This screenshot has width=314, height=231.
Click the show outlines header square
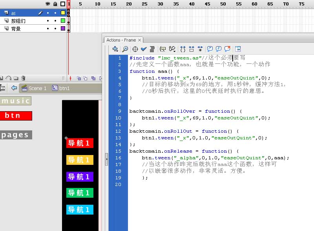point(63,4)
